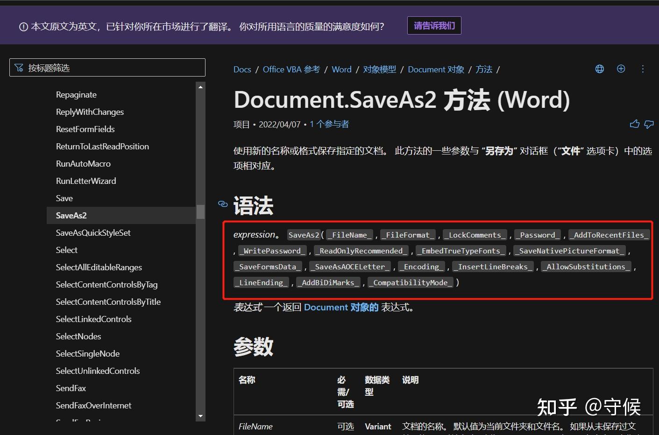Click the _Password_ parameter in the syntax

point(538,235)
